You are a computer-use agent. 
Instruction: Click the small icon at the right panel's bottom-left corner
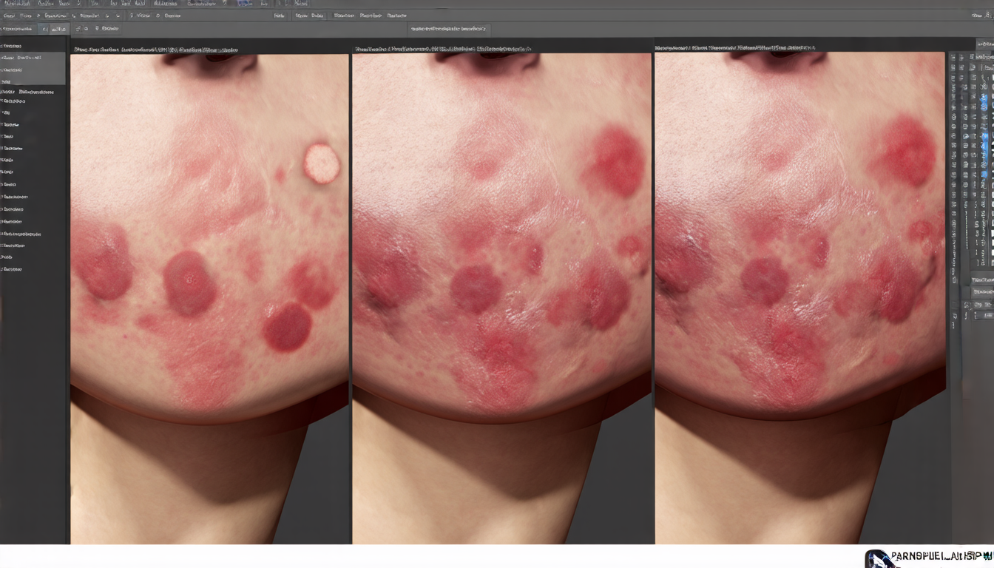click(955, 317)
